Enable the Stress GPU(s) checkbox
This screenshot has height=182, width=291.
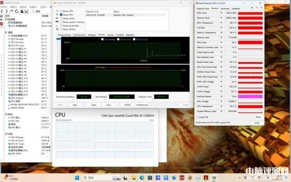[61, 29]
